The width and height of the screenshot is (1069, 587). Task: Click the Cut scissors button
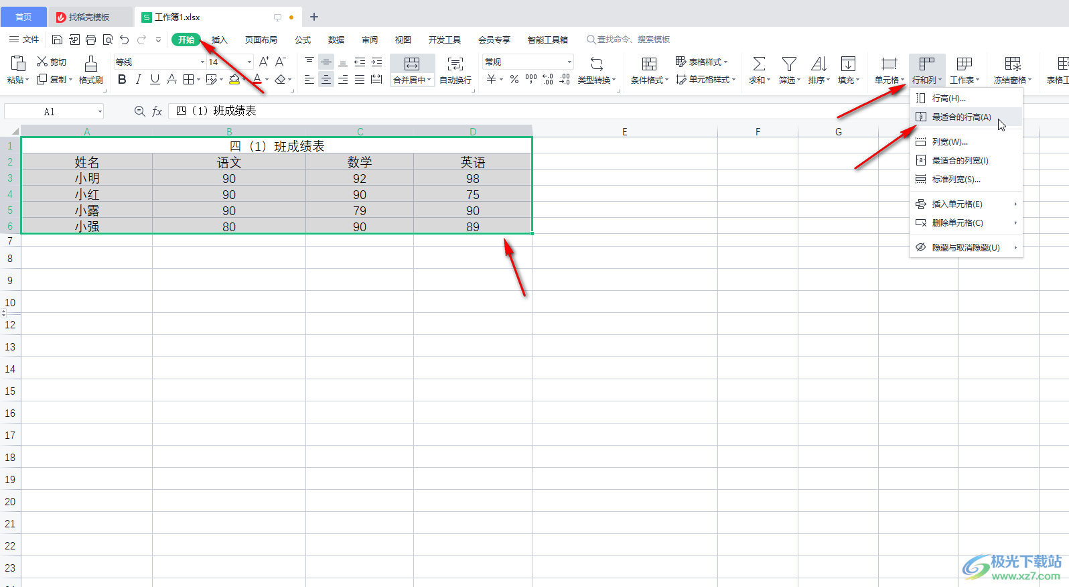pos(52,62)
